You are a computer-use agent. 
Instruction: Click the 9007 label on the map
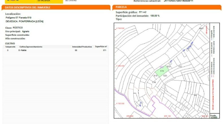click(x=201, y=28)
